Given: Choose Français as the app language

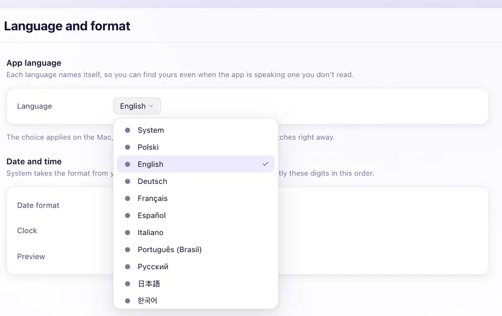Looking at the screenshot, I should point(196,198).
